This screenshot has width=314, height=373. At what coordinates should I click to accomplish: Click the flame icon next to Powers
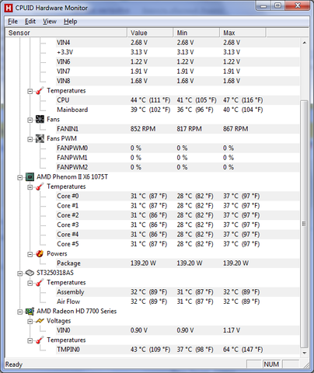click(x=40, y=253)
